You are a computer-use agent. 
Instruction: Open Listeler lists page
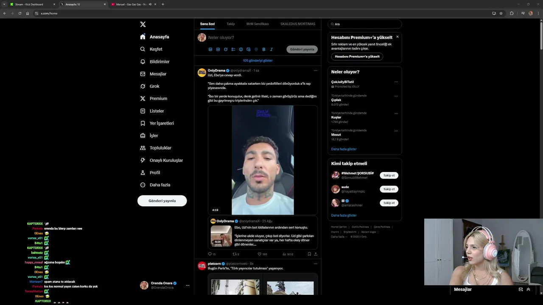[x=152, y=111]
